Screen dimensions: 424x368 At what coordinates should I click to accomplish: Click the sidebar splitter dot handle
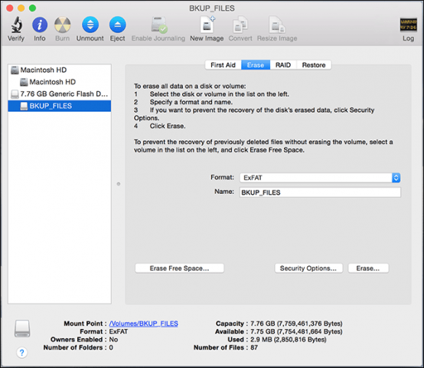[x=119, y=184]
